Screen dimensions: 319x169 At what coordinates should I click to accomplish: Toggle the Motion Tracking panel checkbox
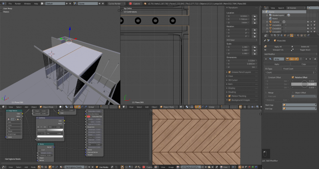tap(230, 96)
